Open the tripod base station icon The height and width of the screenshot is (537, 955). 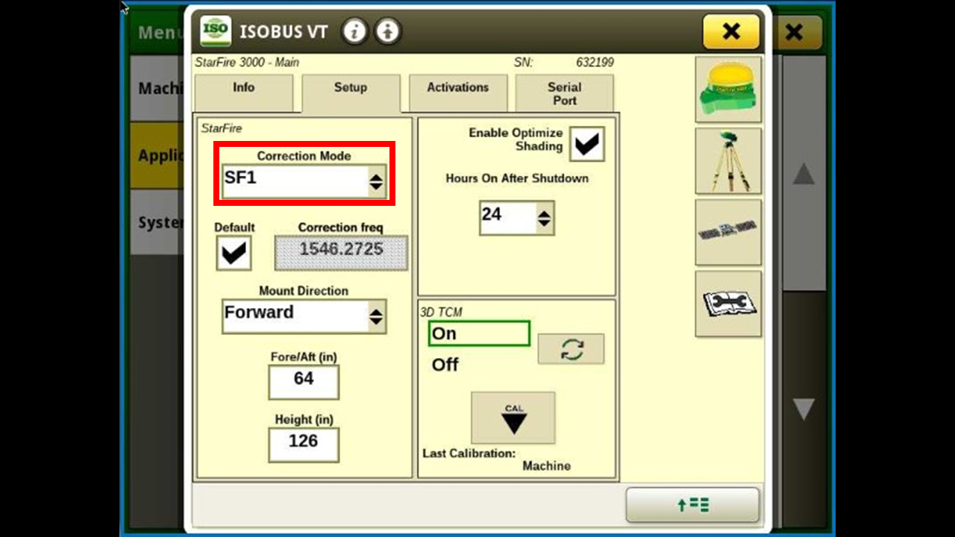(728, 160)
